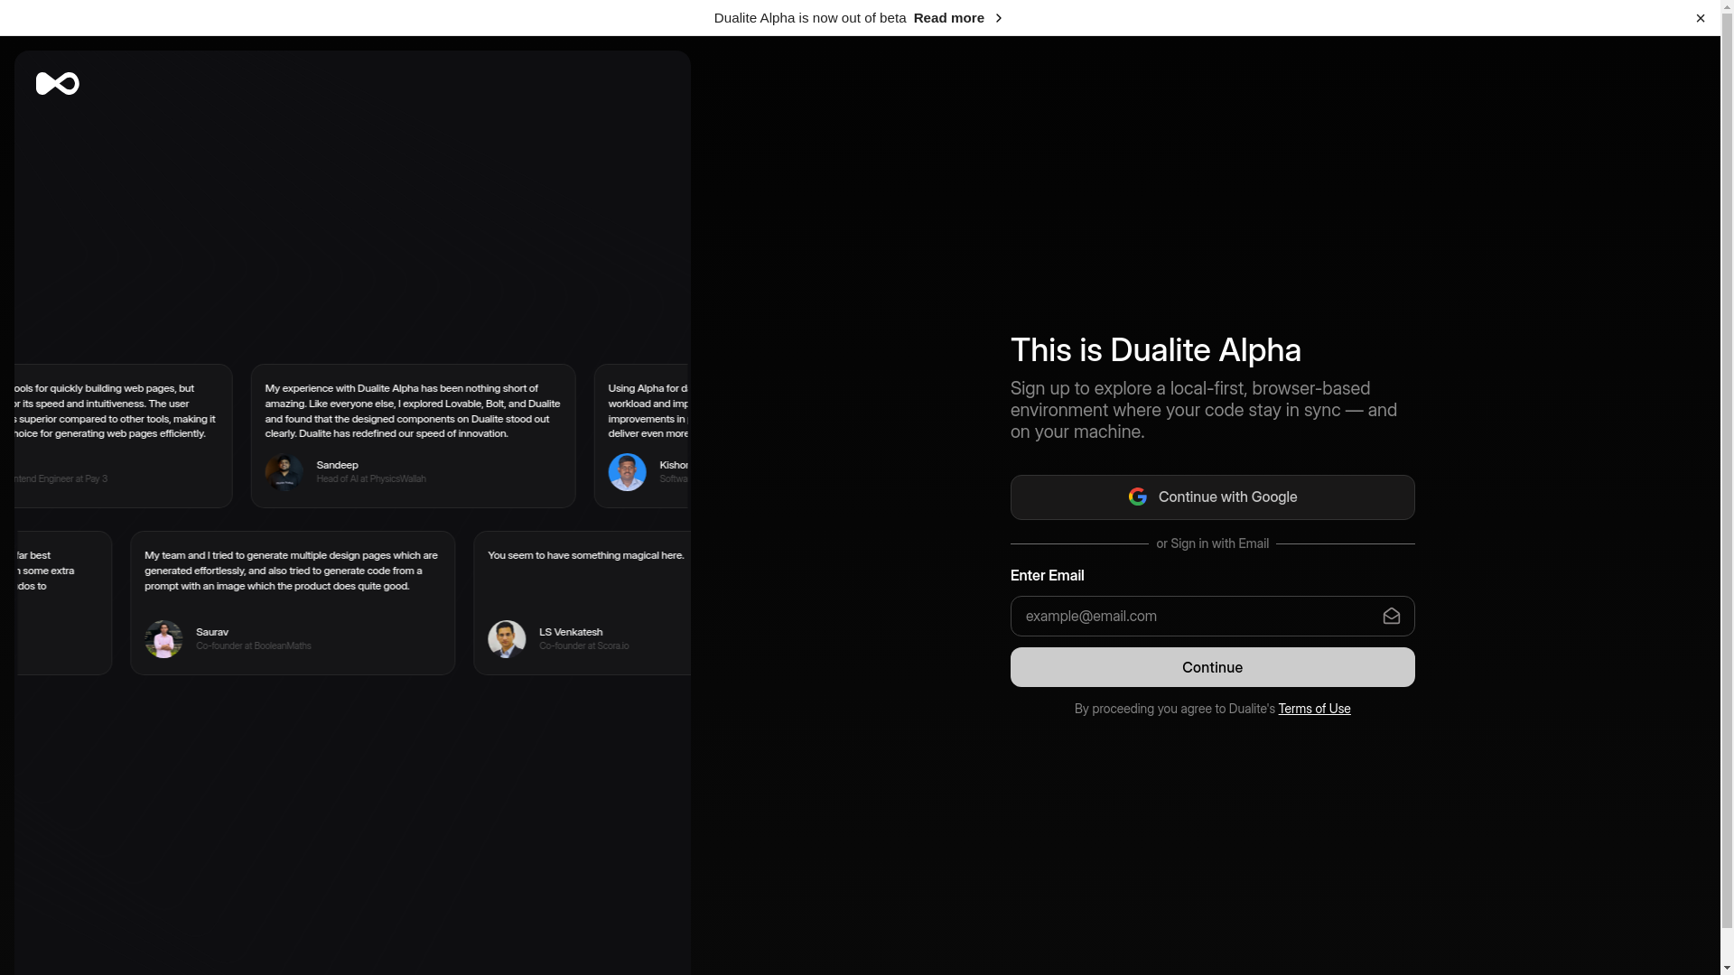Click the name 'LS Venkatesh'
Screen dimensions: 1734x975
coord(571,632)
